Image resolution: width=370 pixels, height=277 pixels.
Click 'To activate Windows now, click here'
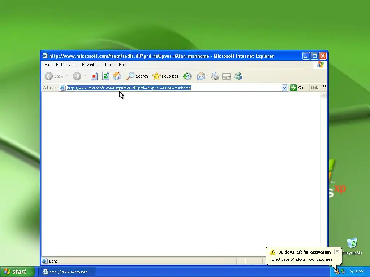[x=301, y=259]
